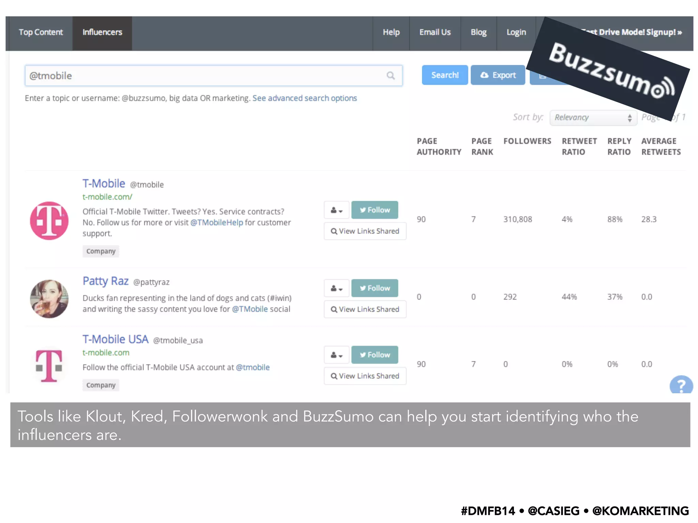The width and height of the screenshot is (698, 523).
Task: Click Patty Raz profile photo
Action: pyautogui.click(x=49, y=299)
